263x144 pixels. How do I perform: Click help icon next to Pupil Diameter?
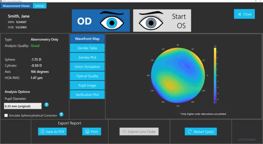(47, 105)
